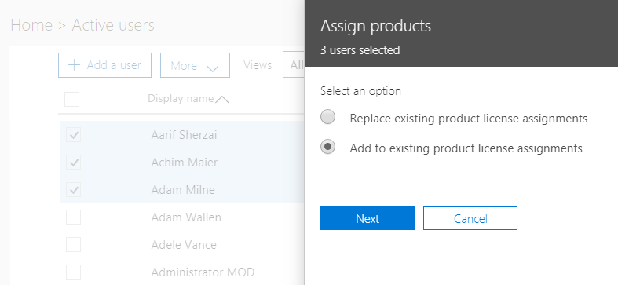The image size is (618, 285).
Task: Uncheck the Aarif Sherzai checkbox
Action: coord(73,135)
